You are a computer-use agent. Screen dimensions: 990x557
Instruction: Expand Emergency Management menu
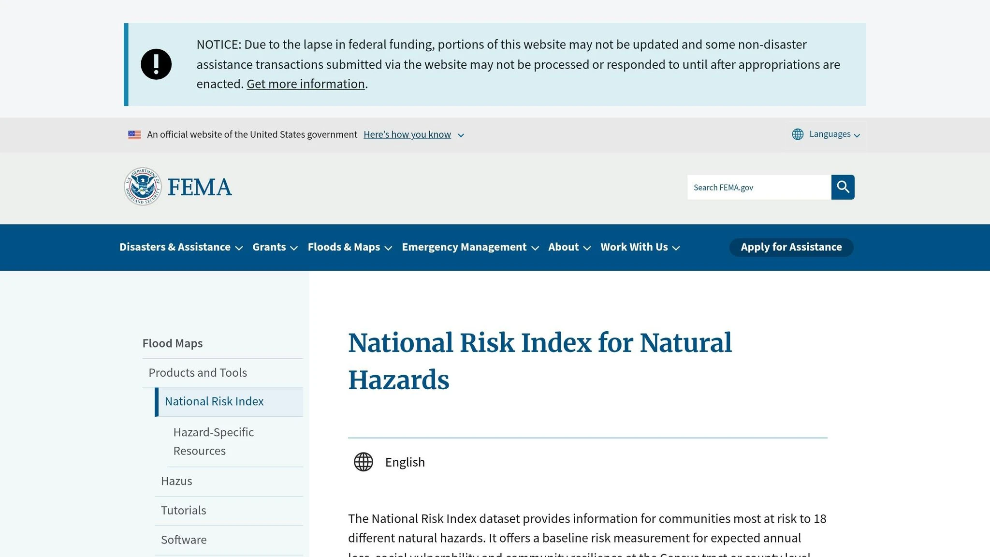pyautogui.click(x=470, y=247)
